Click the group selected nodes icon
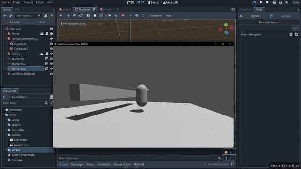The width and height of the screenshot is (301, 169). tap(101, 15)
